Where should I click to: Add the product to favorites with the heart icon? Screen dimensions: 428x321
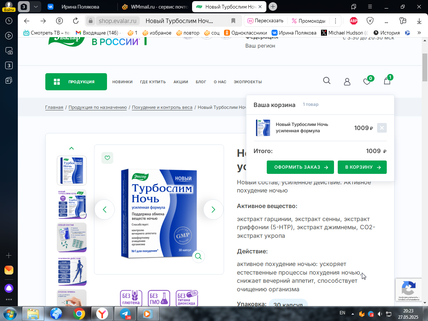pos(107,158)
